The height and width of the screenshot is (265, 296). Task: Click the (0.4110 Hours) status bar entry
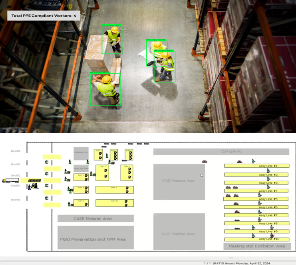(224, 263)
